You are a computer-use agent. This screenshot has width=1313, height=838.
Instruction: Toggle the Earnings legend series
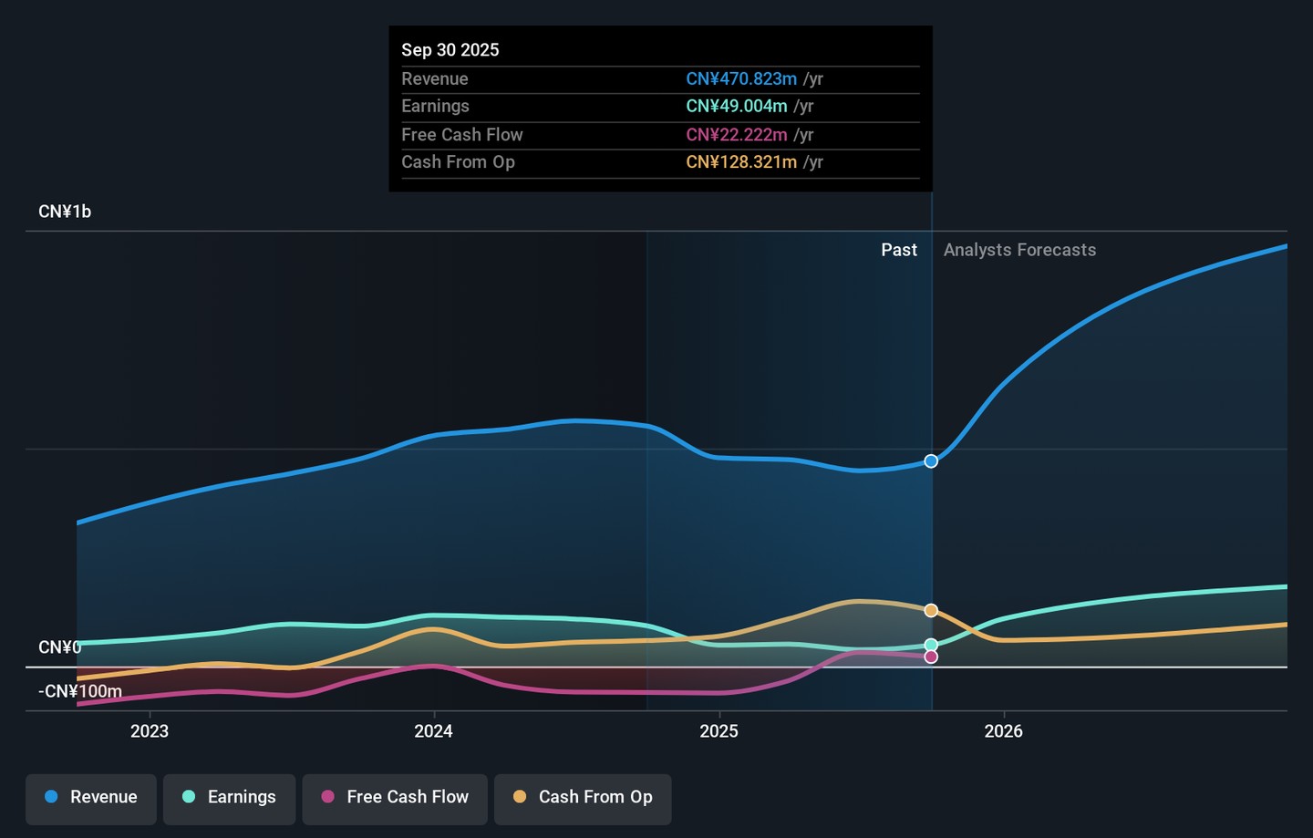coord(229,799)
